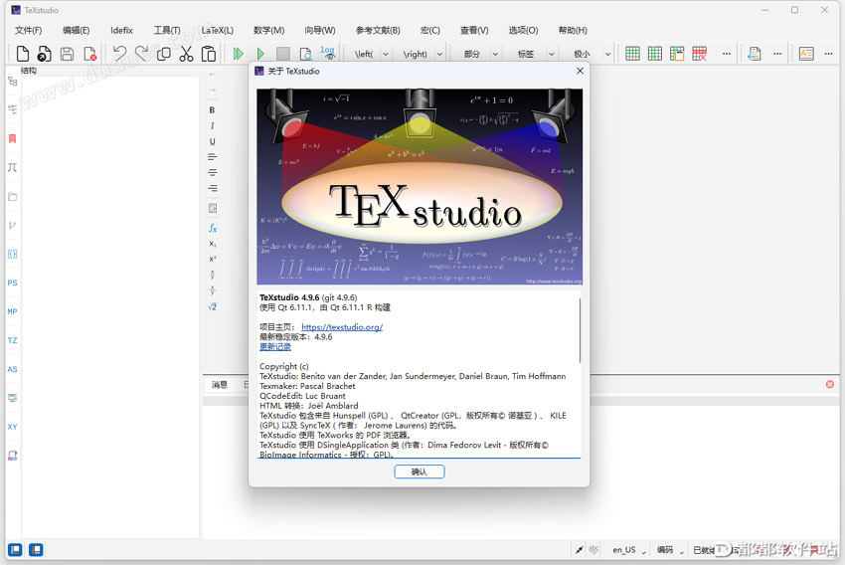This screenshot has width=845, height=565.
Task: Toggle bottom panel visibility button
Action: [x=36, y=549]
